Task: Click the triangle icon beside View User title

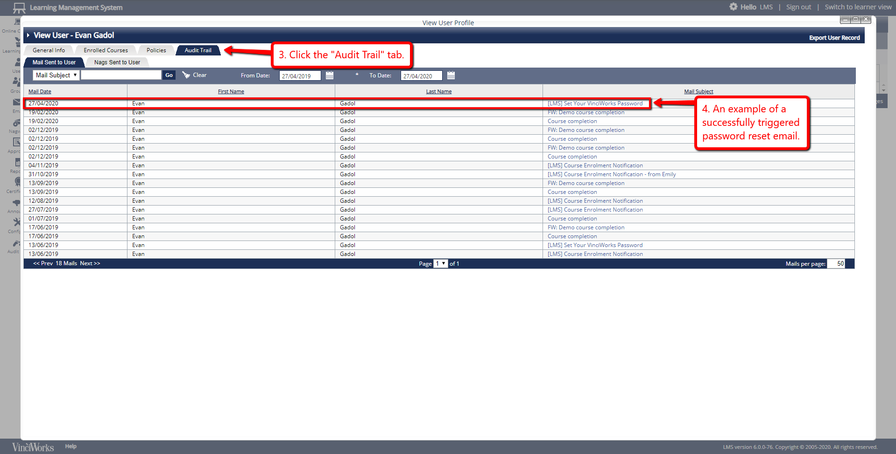Action: [x=28, y=35]
